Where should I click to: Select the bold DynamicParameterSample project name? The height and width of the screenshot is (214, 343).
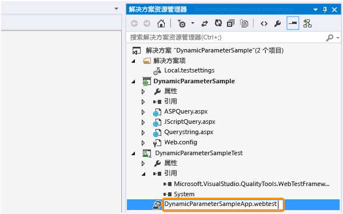(x=194, y=81)
